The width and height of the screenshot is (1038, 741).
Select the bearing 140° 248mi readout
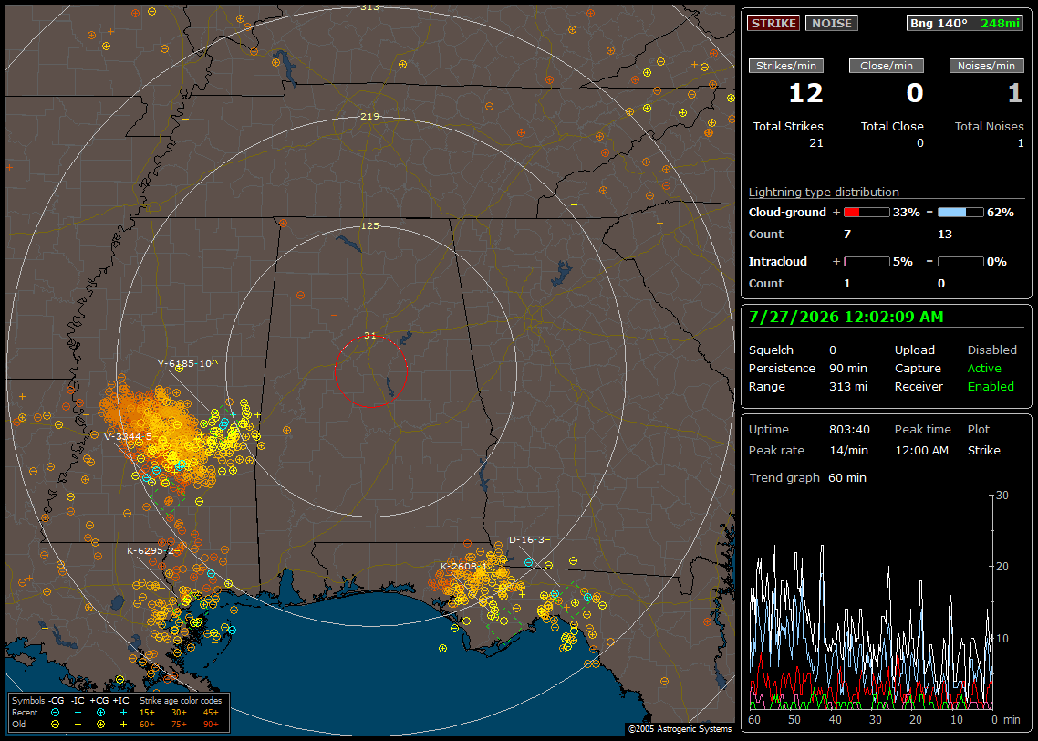pyautogui.click(x=964, y=23)
